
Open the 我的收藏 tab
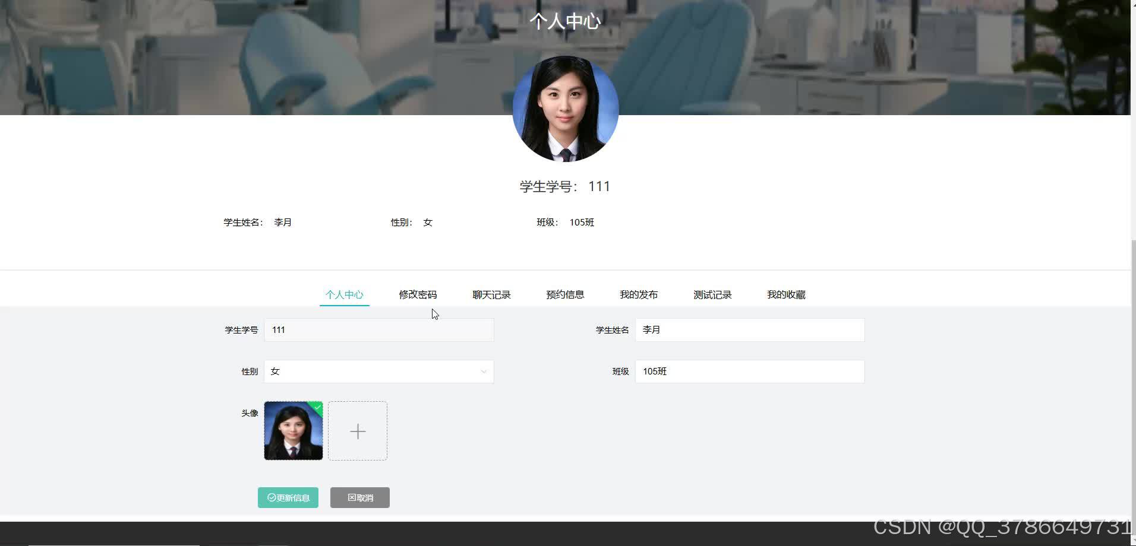click(x=785, y=294)
